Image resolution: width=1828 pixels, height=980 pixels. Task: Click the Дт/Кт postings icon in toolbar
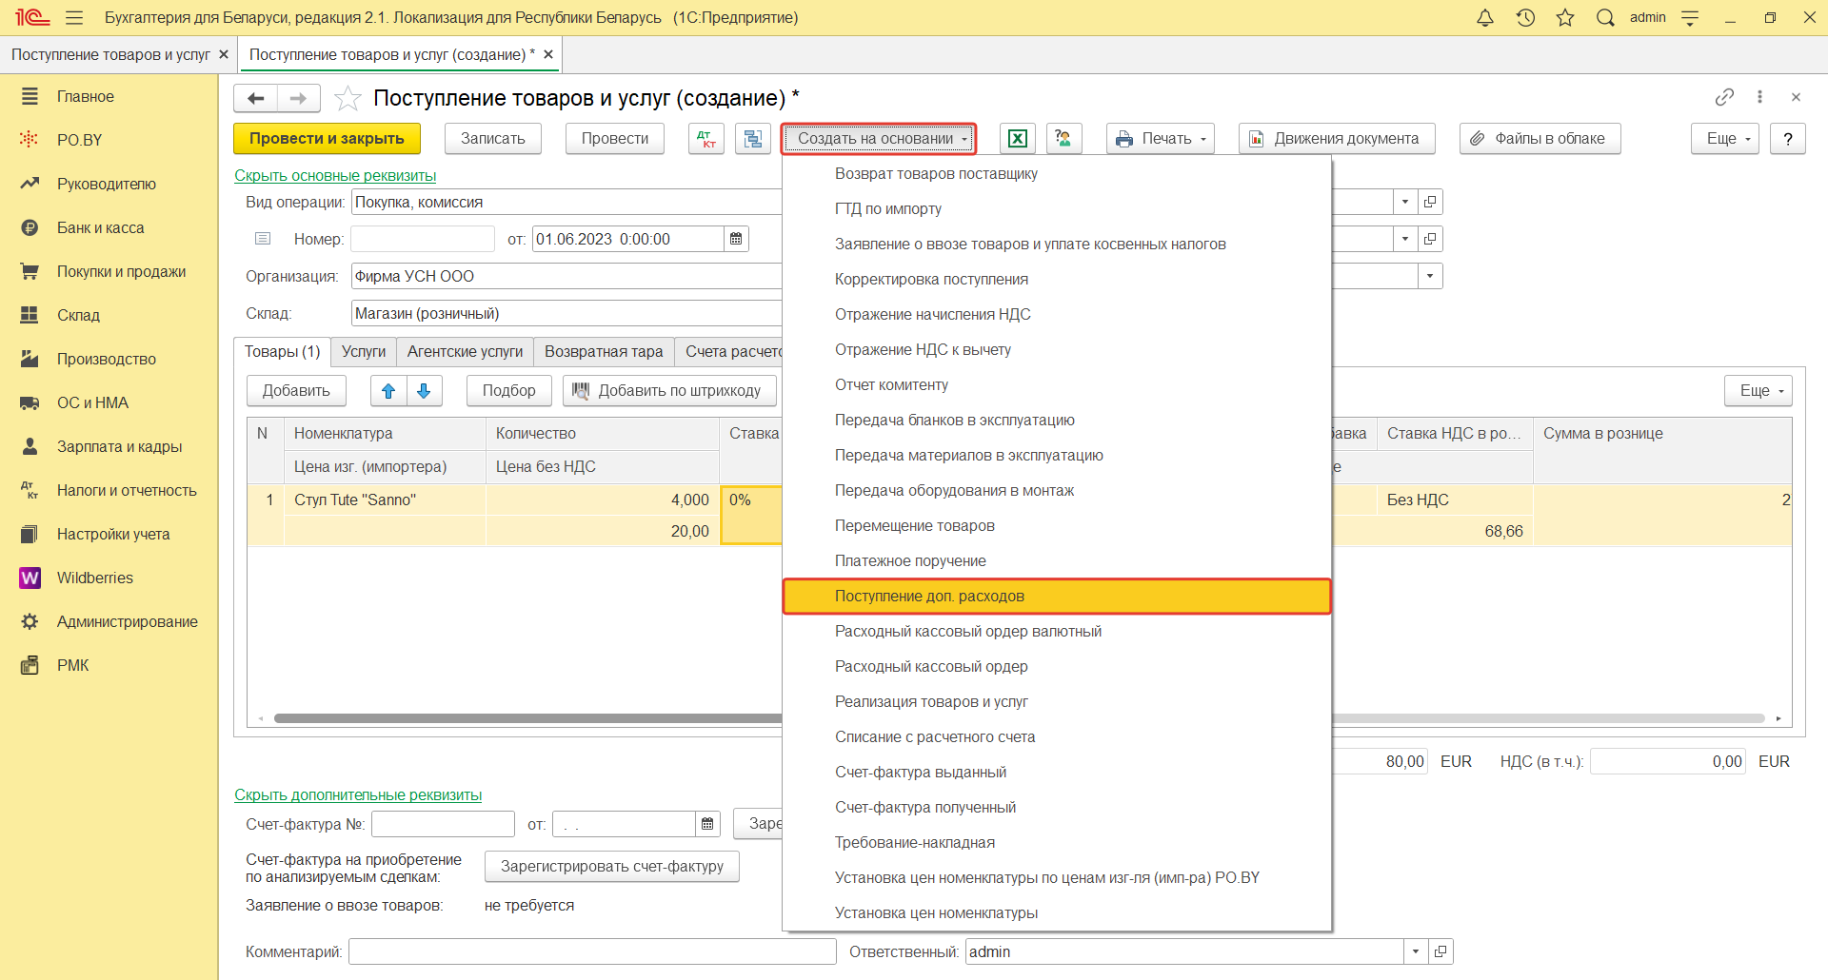(x=705, y=139)
